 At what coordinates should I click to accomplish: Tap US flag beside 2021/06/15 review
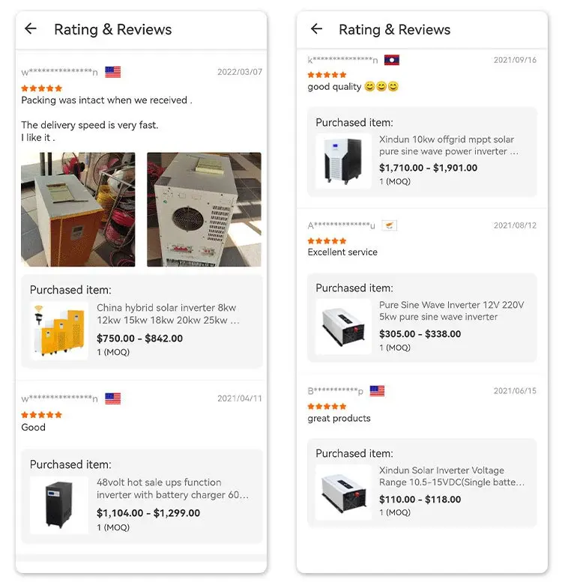click(377, 391)
